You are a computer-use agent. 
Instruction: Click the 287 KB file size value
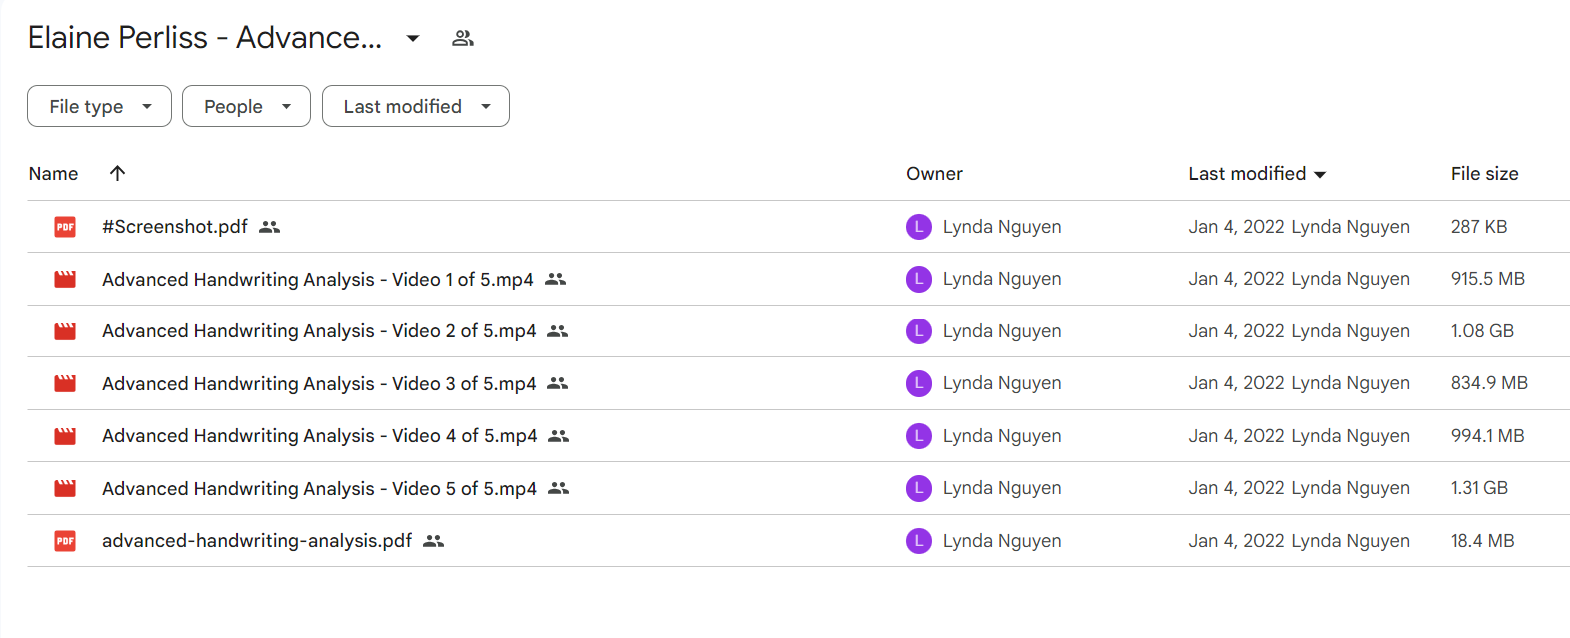(x=1479, y=227)
